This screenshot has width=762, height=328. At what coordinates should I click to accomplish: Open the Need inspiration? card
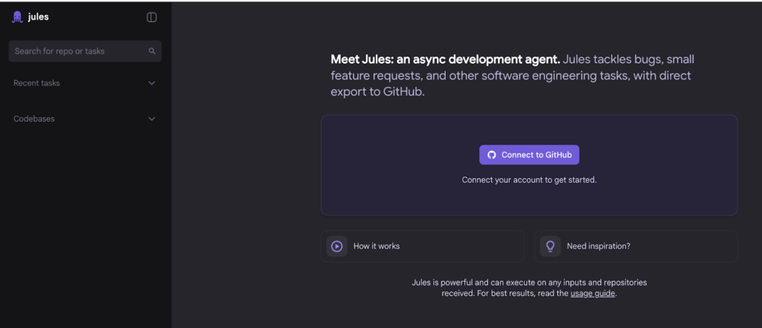635,246
